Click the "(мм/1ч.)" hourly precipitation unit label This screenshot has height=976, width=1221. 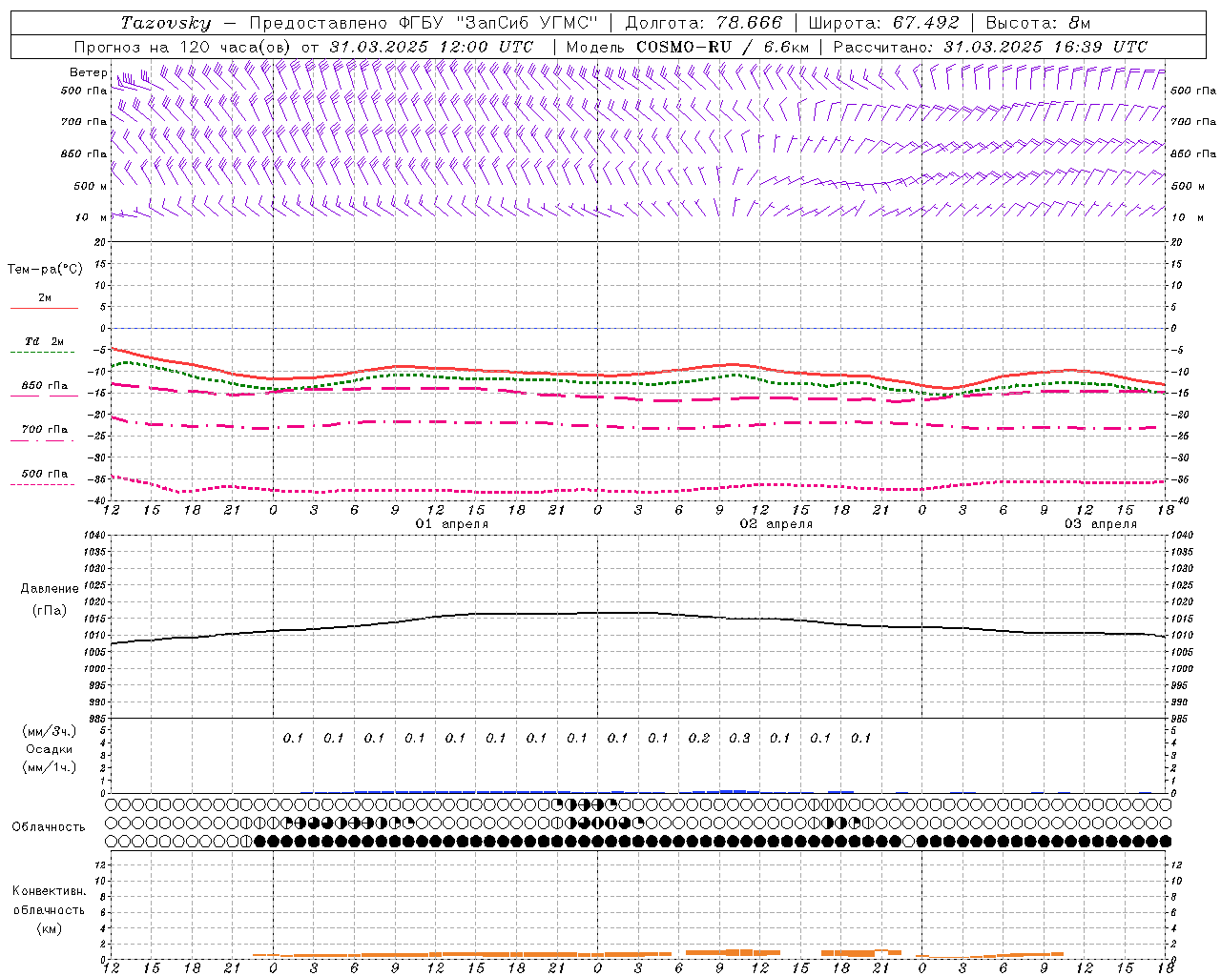(50, 767)
